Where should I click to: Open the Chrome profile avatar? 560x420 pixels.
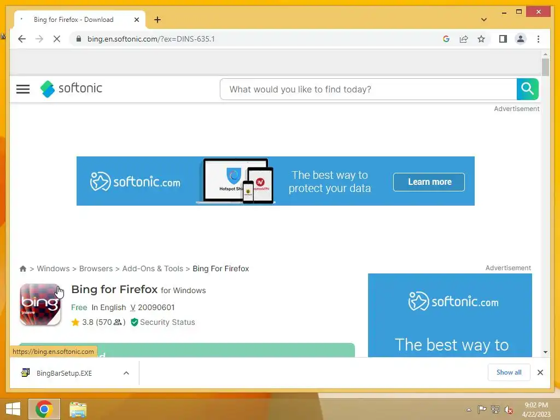[521, 39]
